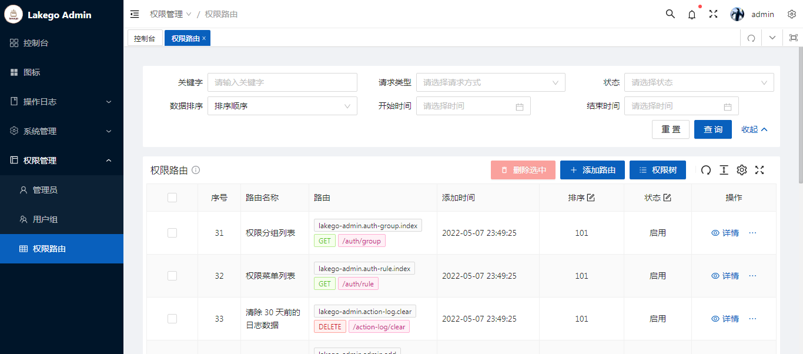Click the 添加路由 button
The height and width of the screenshot is (354, 803).
pyautogui.click(x=593, y=170)
